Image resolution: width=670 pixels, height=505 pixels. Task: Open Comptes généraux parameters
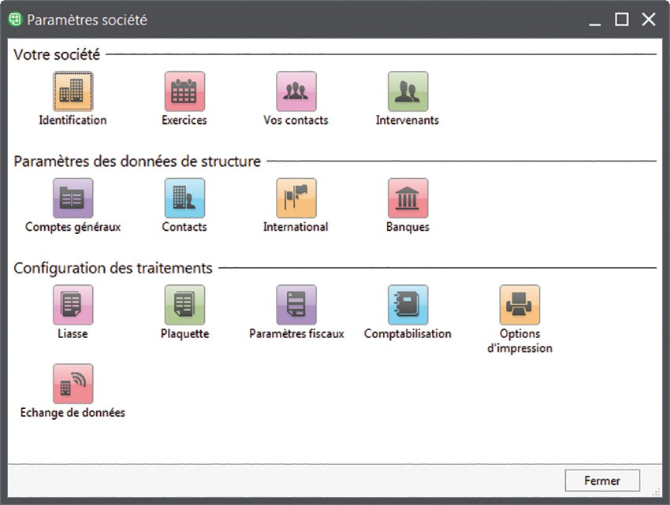73,198
